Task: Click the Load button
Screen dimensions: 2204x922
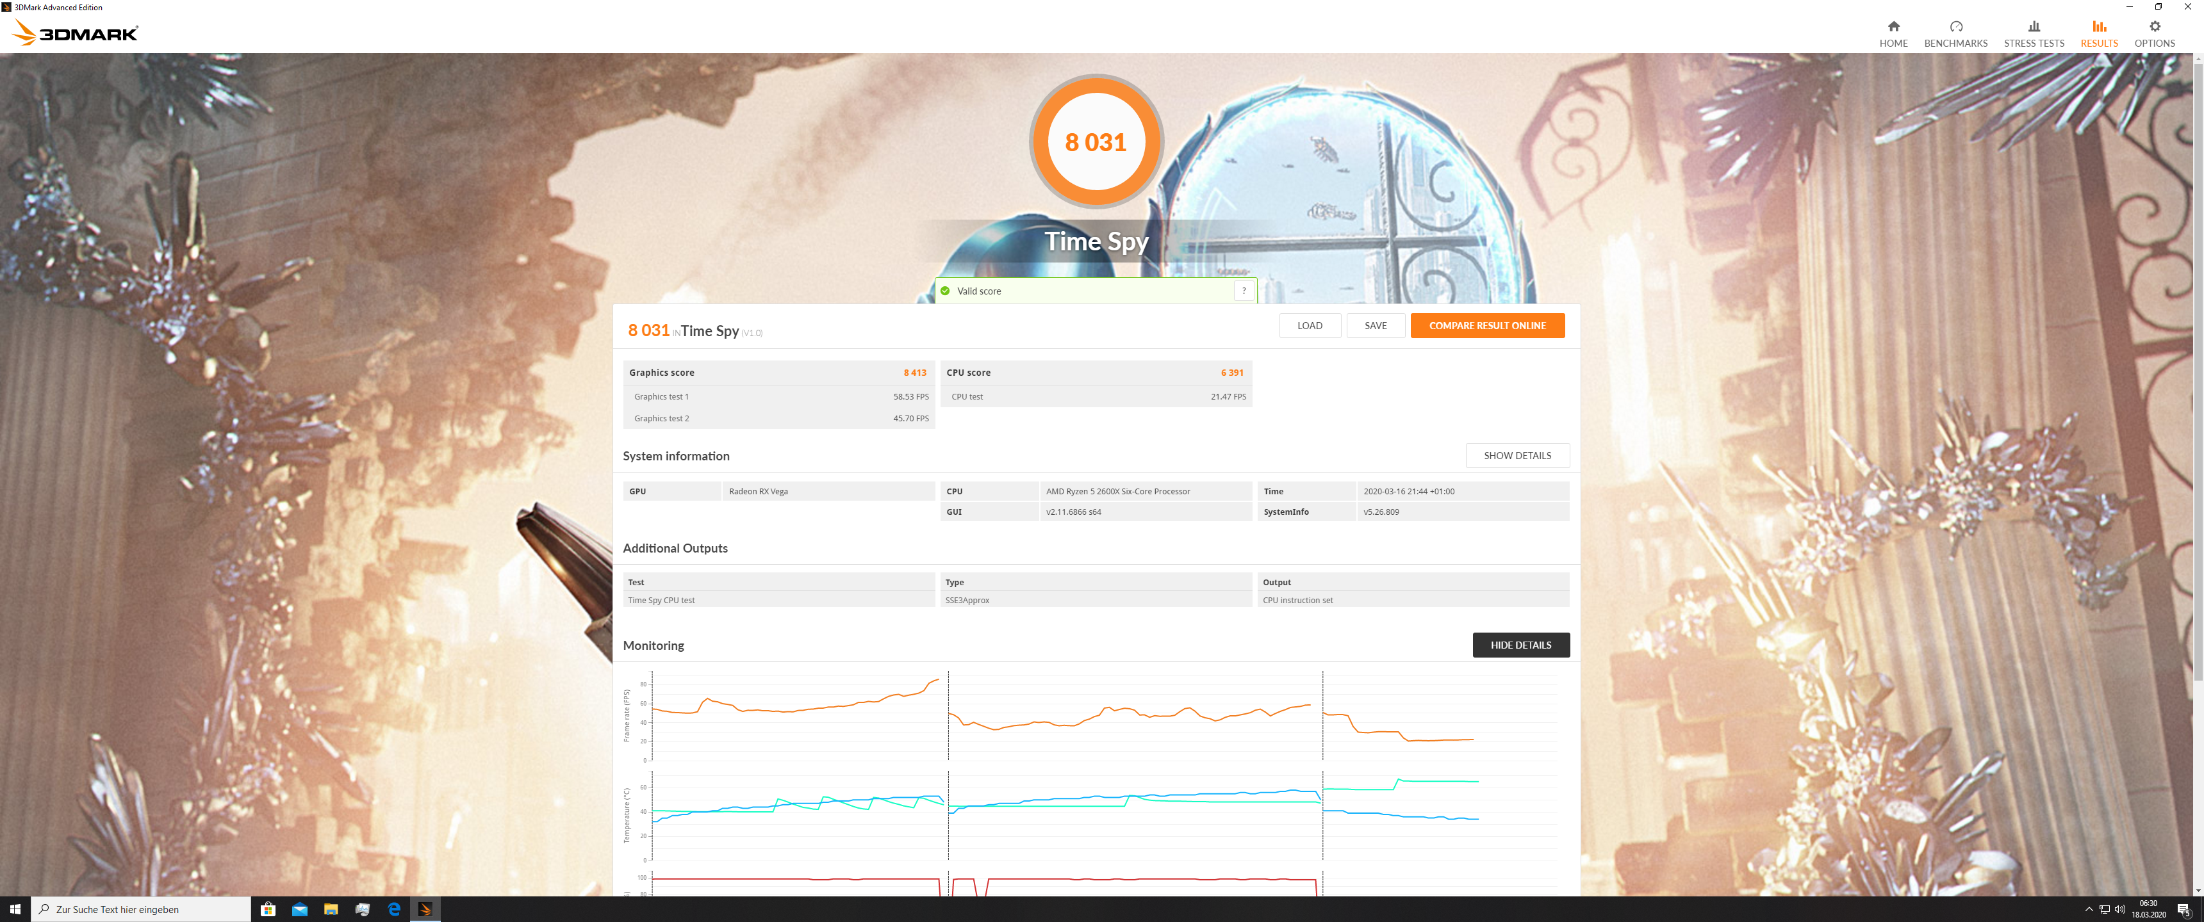Action: tap(1309, 325)
